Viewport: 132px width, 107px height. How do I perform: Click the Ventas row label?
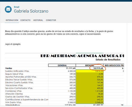point(9,68)
